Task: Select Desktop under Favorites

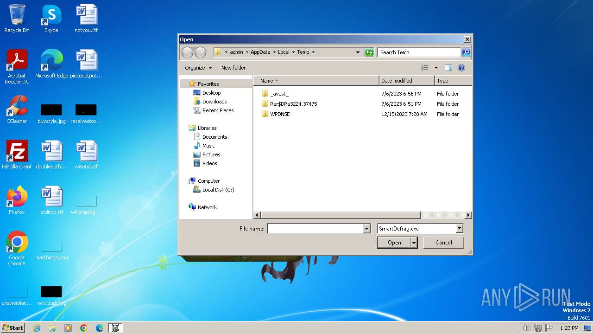Action: tap(211, 93)
